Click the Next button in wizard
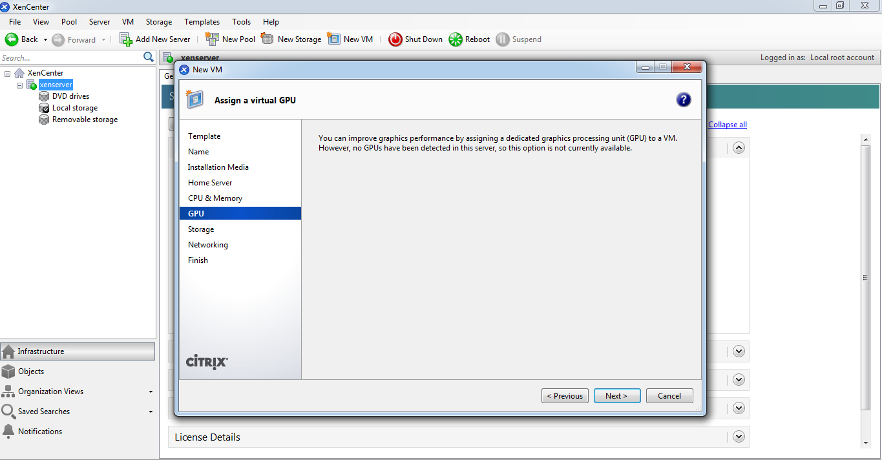 pyautogui.click(x=617, y=396)
